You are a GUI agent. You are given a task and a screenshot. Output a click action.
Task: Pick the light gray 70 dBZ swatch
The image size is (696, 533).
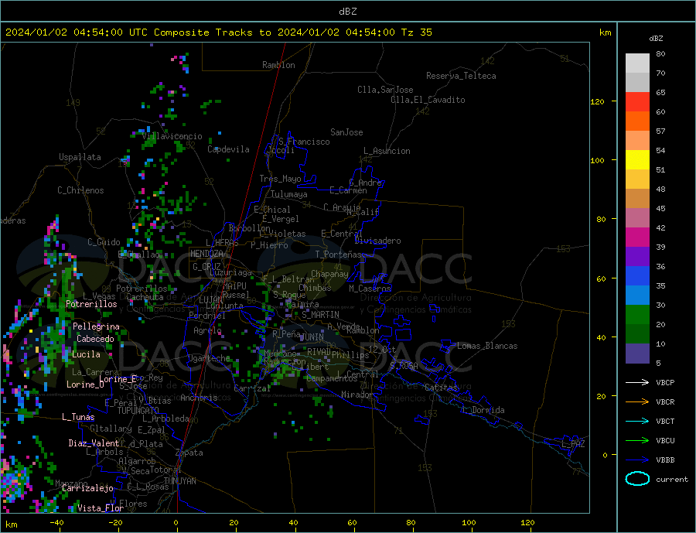pos(637,63)
